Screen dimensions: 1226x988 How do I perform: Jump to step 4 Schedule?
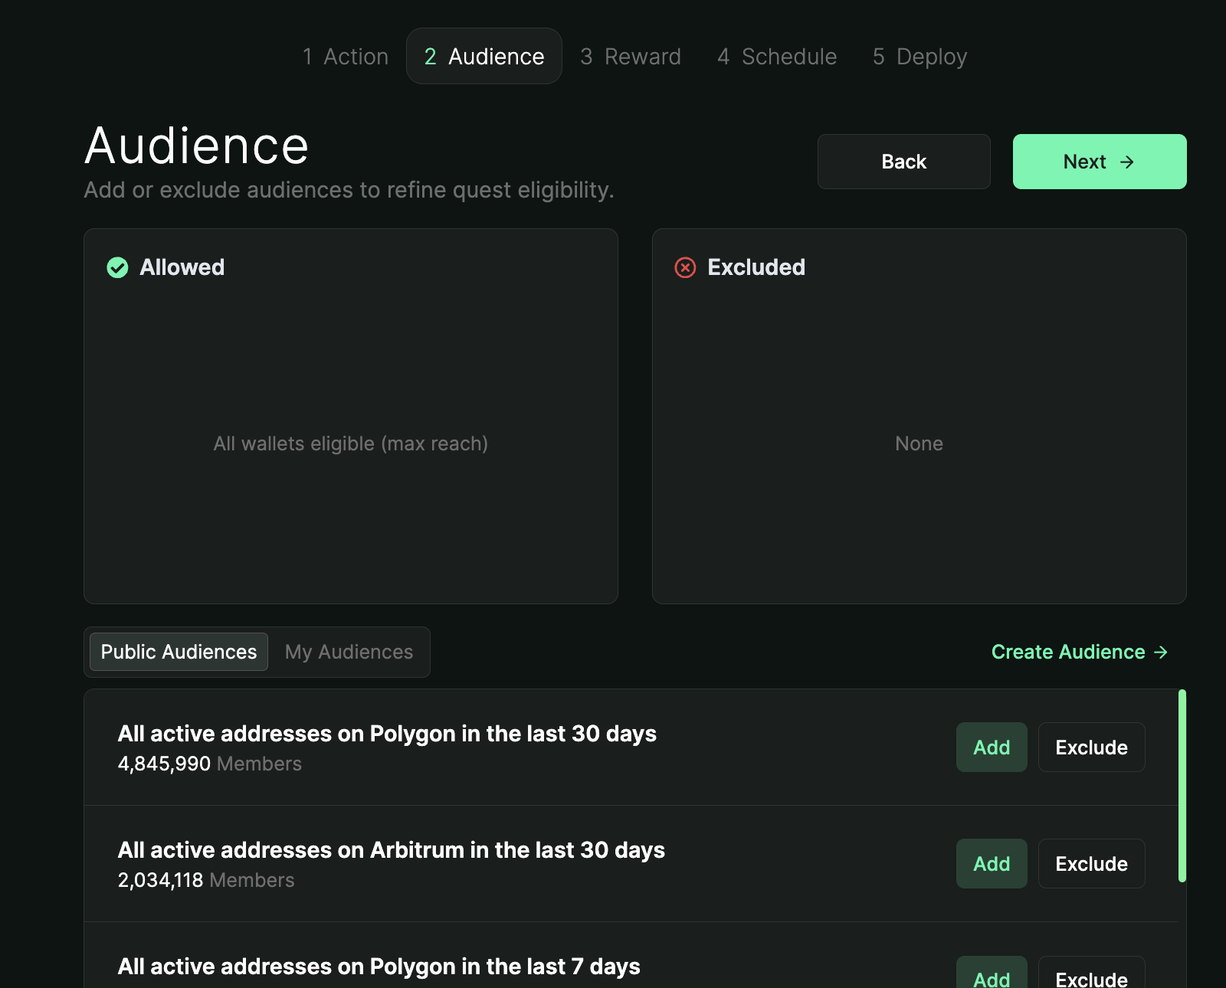777,57
